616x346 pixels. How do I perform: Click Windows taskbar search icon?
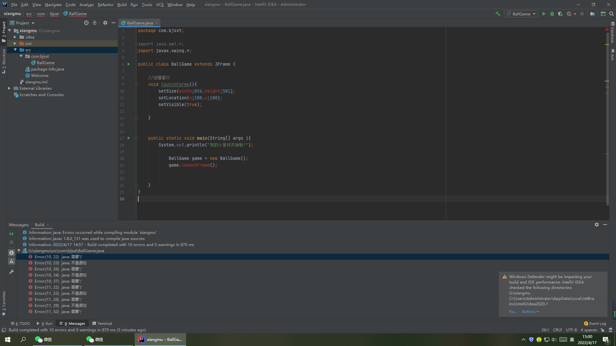(23, 340)
